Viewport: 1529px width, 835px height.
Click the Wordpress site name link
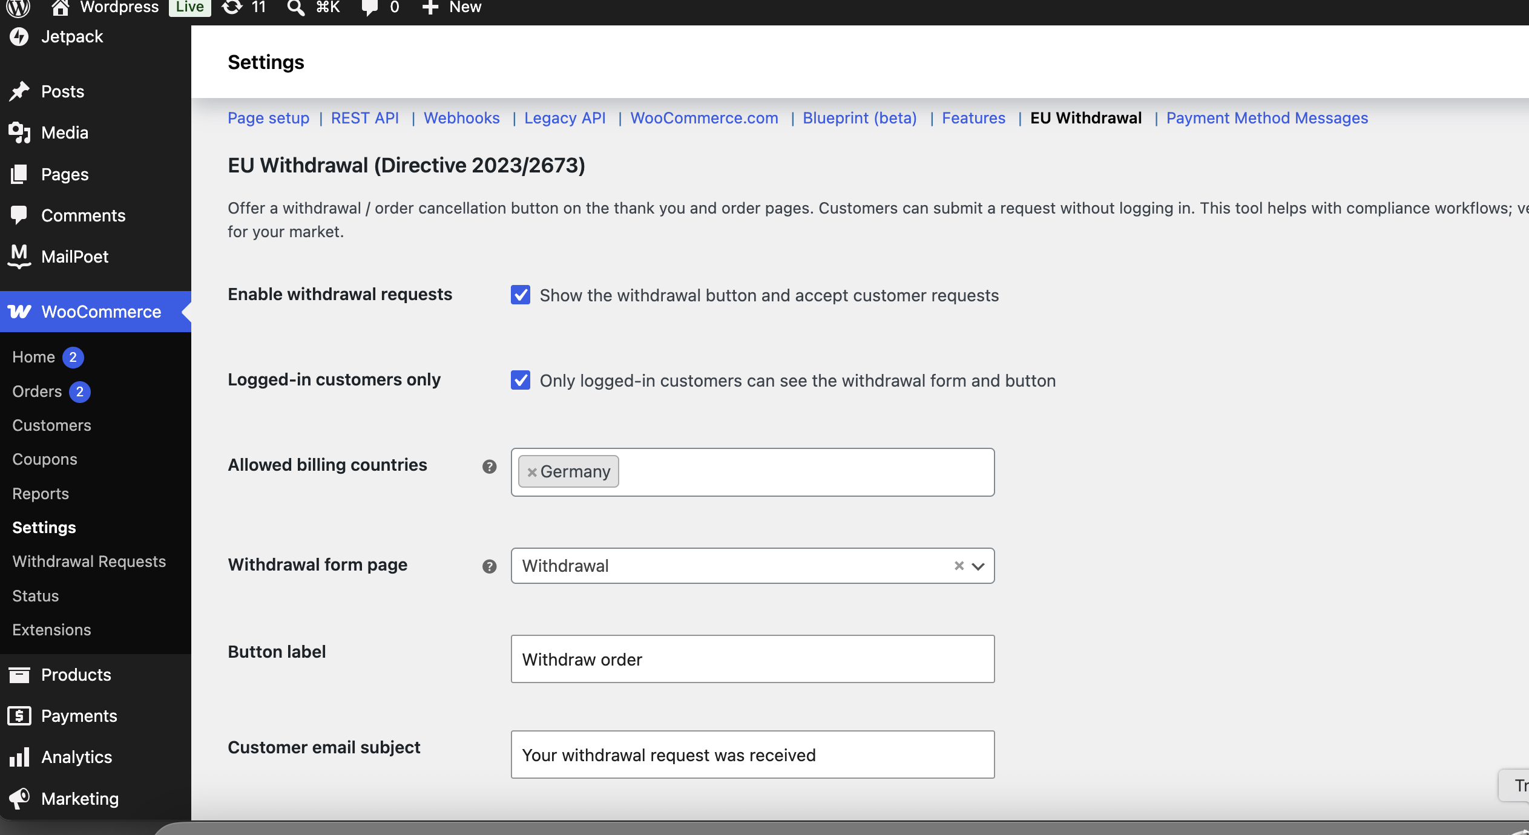pos(119,7)
